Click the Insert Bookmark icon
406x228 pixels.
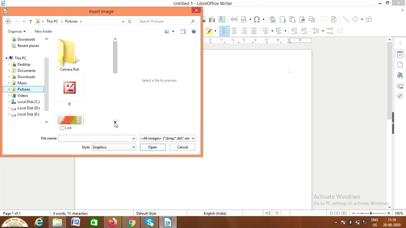tap(302, 19)
